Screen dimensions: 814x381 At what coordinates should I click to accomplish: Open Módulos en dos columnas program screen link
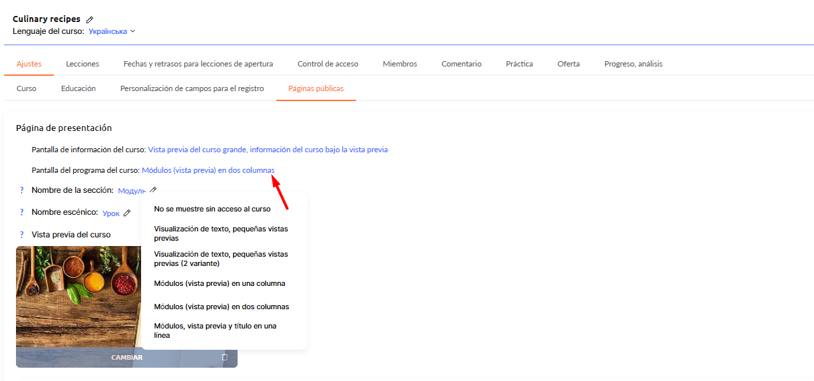point(208,170)
